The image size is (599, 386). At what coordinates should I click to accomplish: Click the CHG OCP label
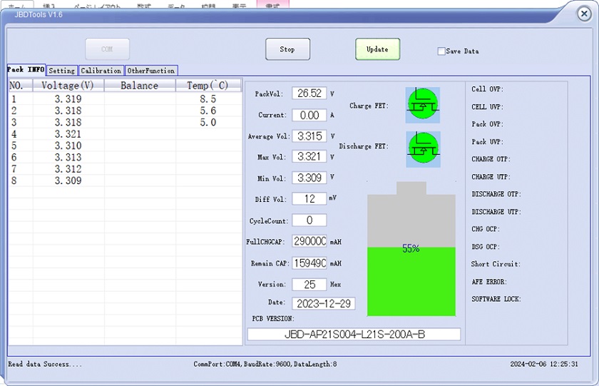pyautogui.click(x=486, y=229)
